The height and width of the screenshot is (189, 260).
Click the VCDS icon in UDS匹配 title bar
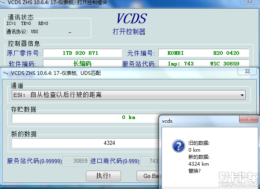[6, 73]
